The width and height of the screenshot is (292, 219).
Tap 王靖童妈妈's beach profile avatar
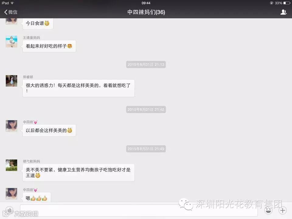coord(12,42)
